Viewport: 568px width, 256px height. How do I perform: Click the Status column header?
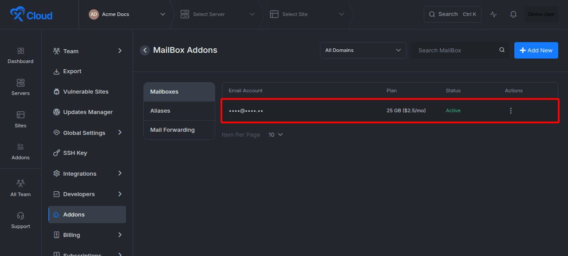[x=453, y=91]
